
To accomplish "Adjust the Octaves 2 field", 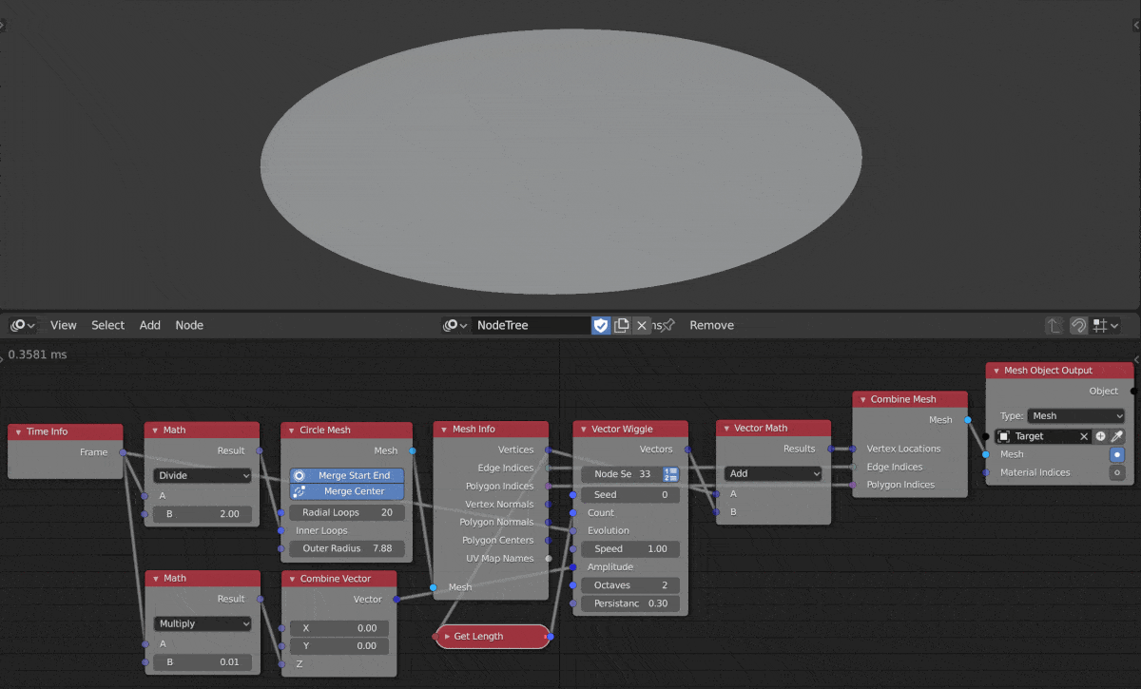I will (x=630, y=585).
